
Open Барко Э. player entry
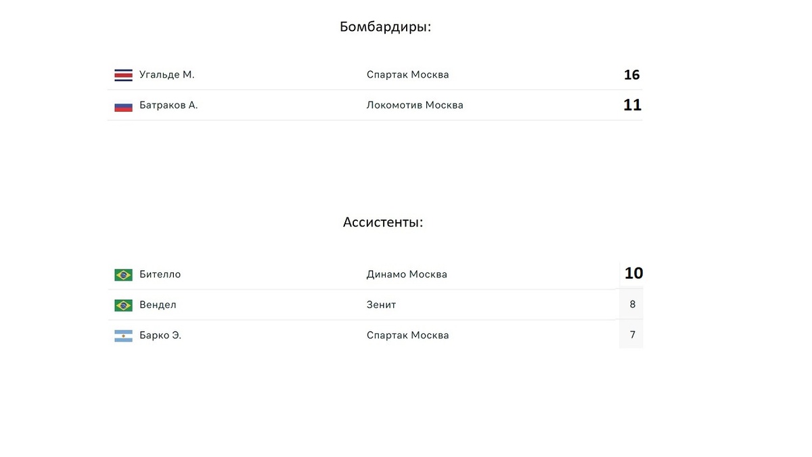[x=160, y=336]
